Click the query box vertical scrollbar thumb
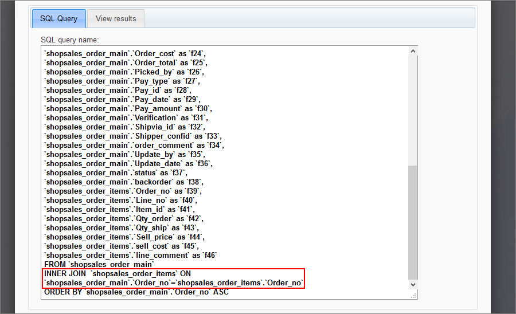Image resolution: width=516 pixels, height=314 pixels. click(413, 222)
